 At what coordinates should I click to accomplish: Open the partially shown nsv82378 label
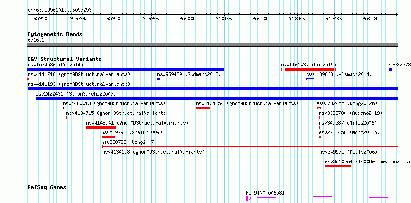coord(399,65)
